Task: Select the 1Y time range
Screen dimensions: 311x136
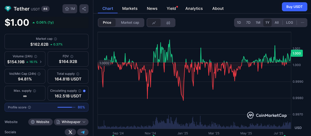Action: [x=267, y=22]
